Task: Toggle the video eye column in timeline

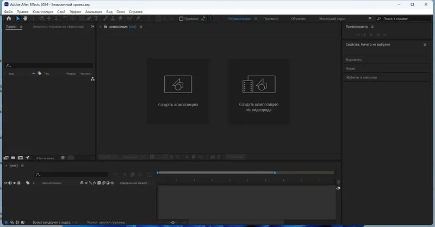Action: 5,183
